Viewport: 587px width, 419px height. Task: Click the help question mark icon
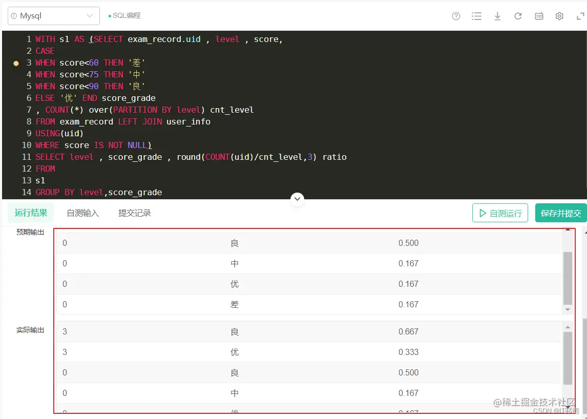pyautogui.click(x=456, y=16)
